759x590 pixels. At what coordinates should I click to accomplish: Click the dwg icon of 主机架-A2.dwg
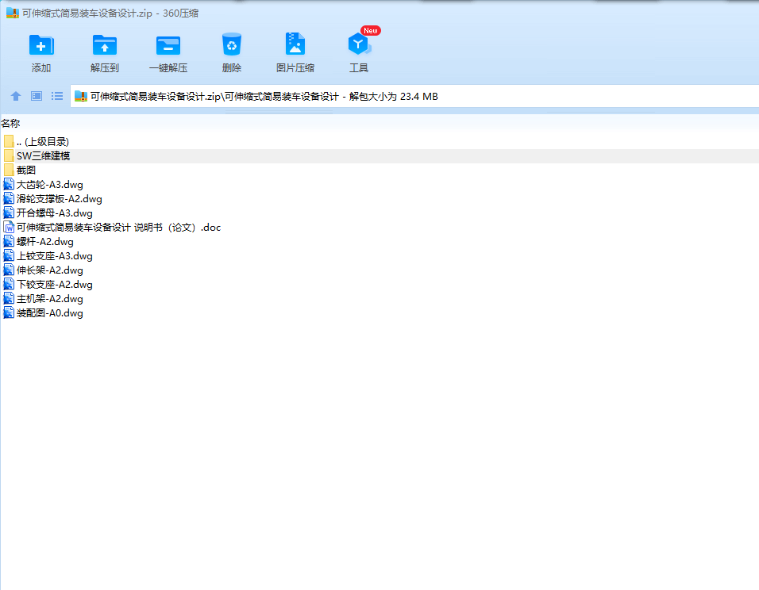point(9,298)
